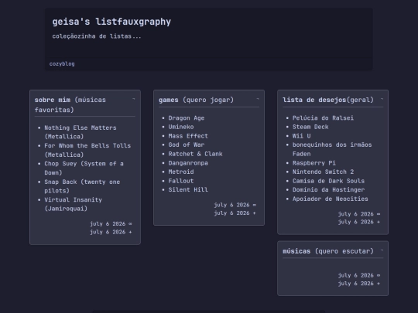
Task: Select "Apoiador de Neocities" wishlist item
Action: (330, 199)
